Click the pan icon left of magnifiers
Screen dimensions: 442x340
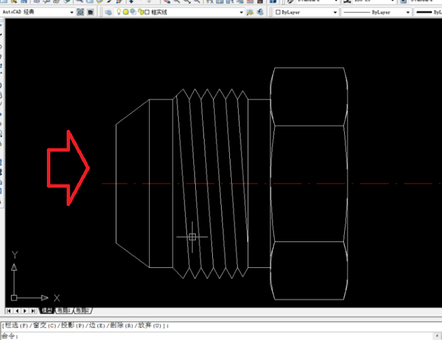167,1
